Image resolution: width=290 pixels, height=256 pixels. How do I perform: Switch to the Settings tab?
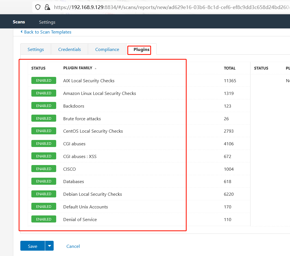tap(36, 50)
